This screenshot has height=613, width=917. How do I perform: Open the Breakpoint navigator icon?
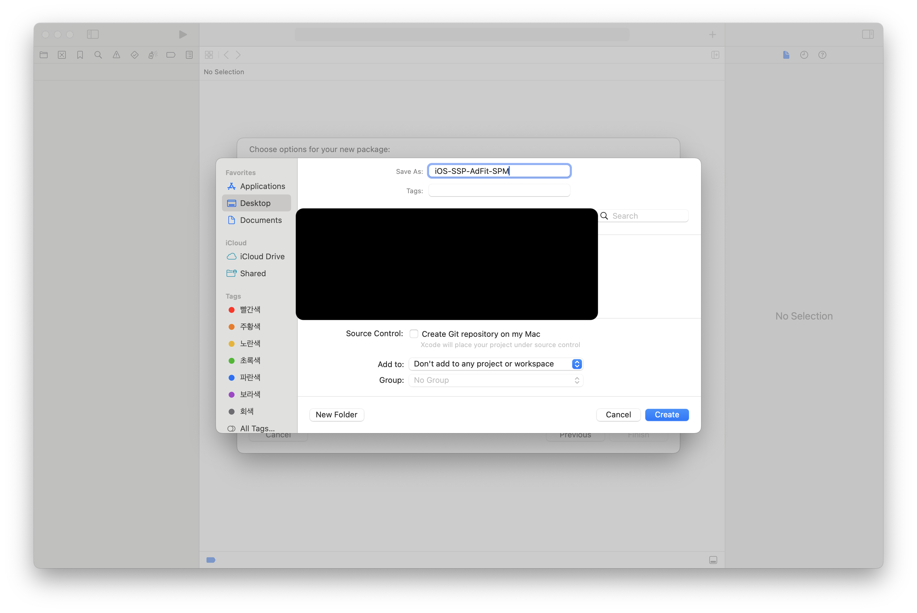[171, 55]
